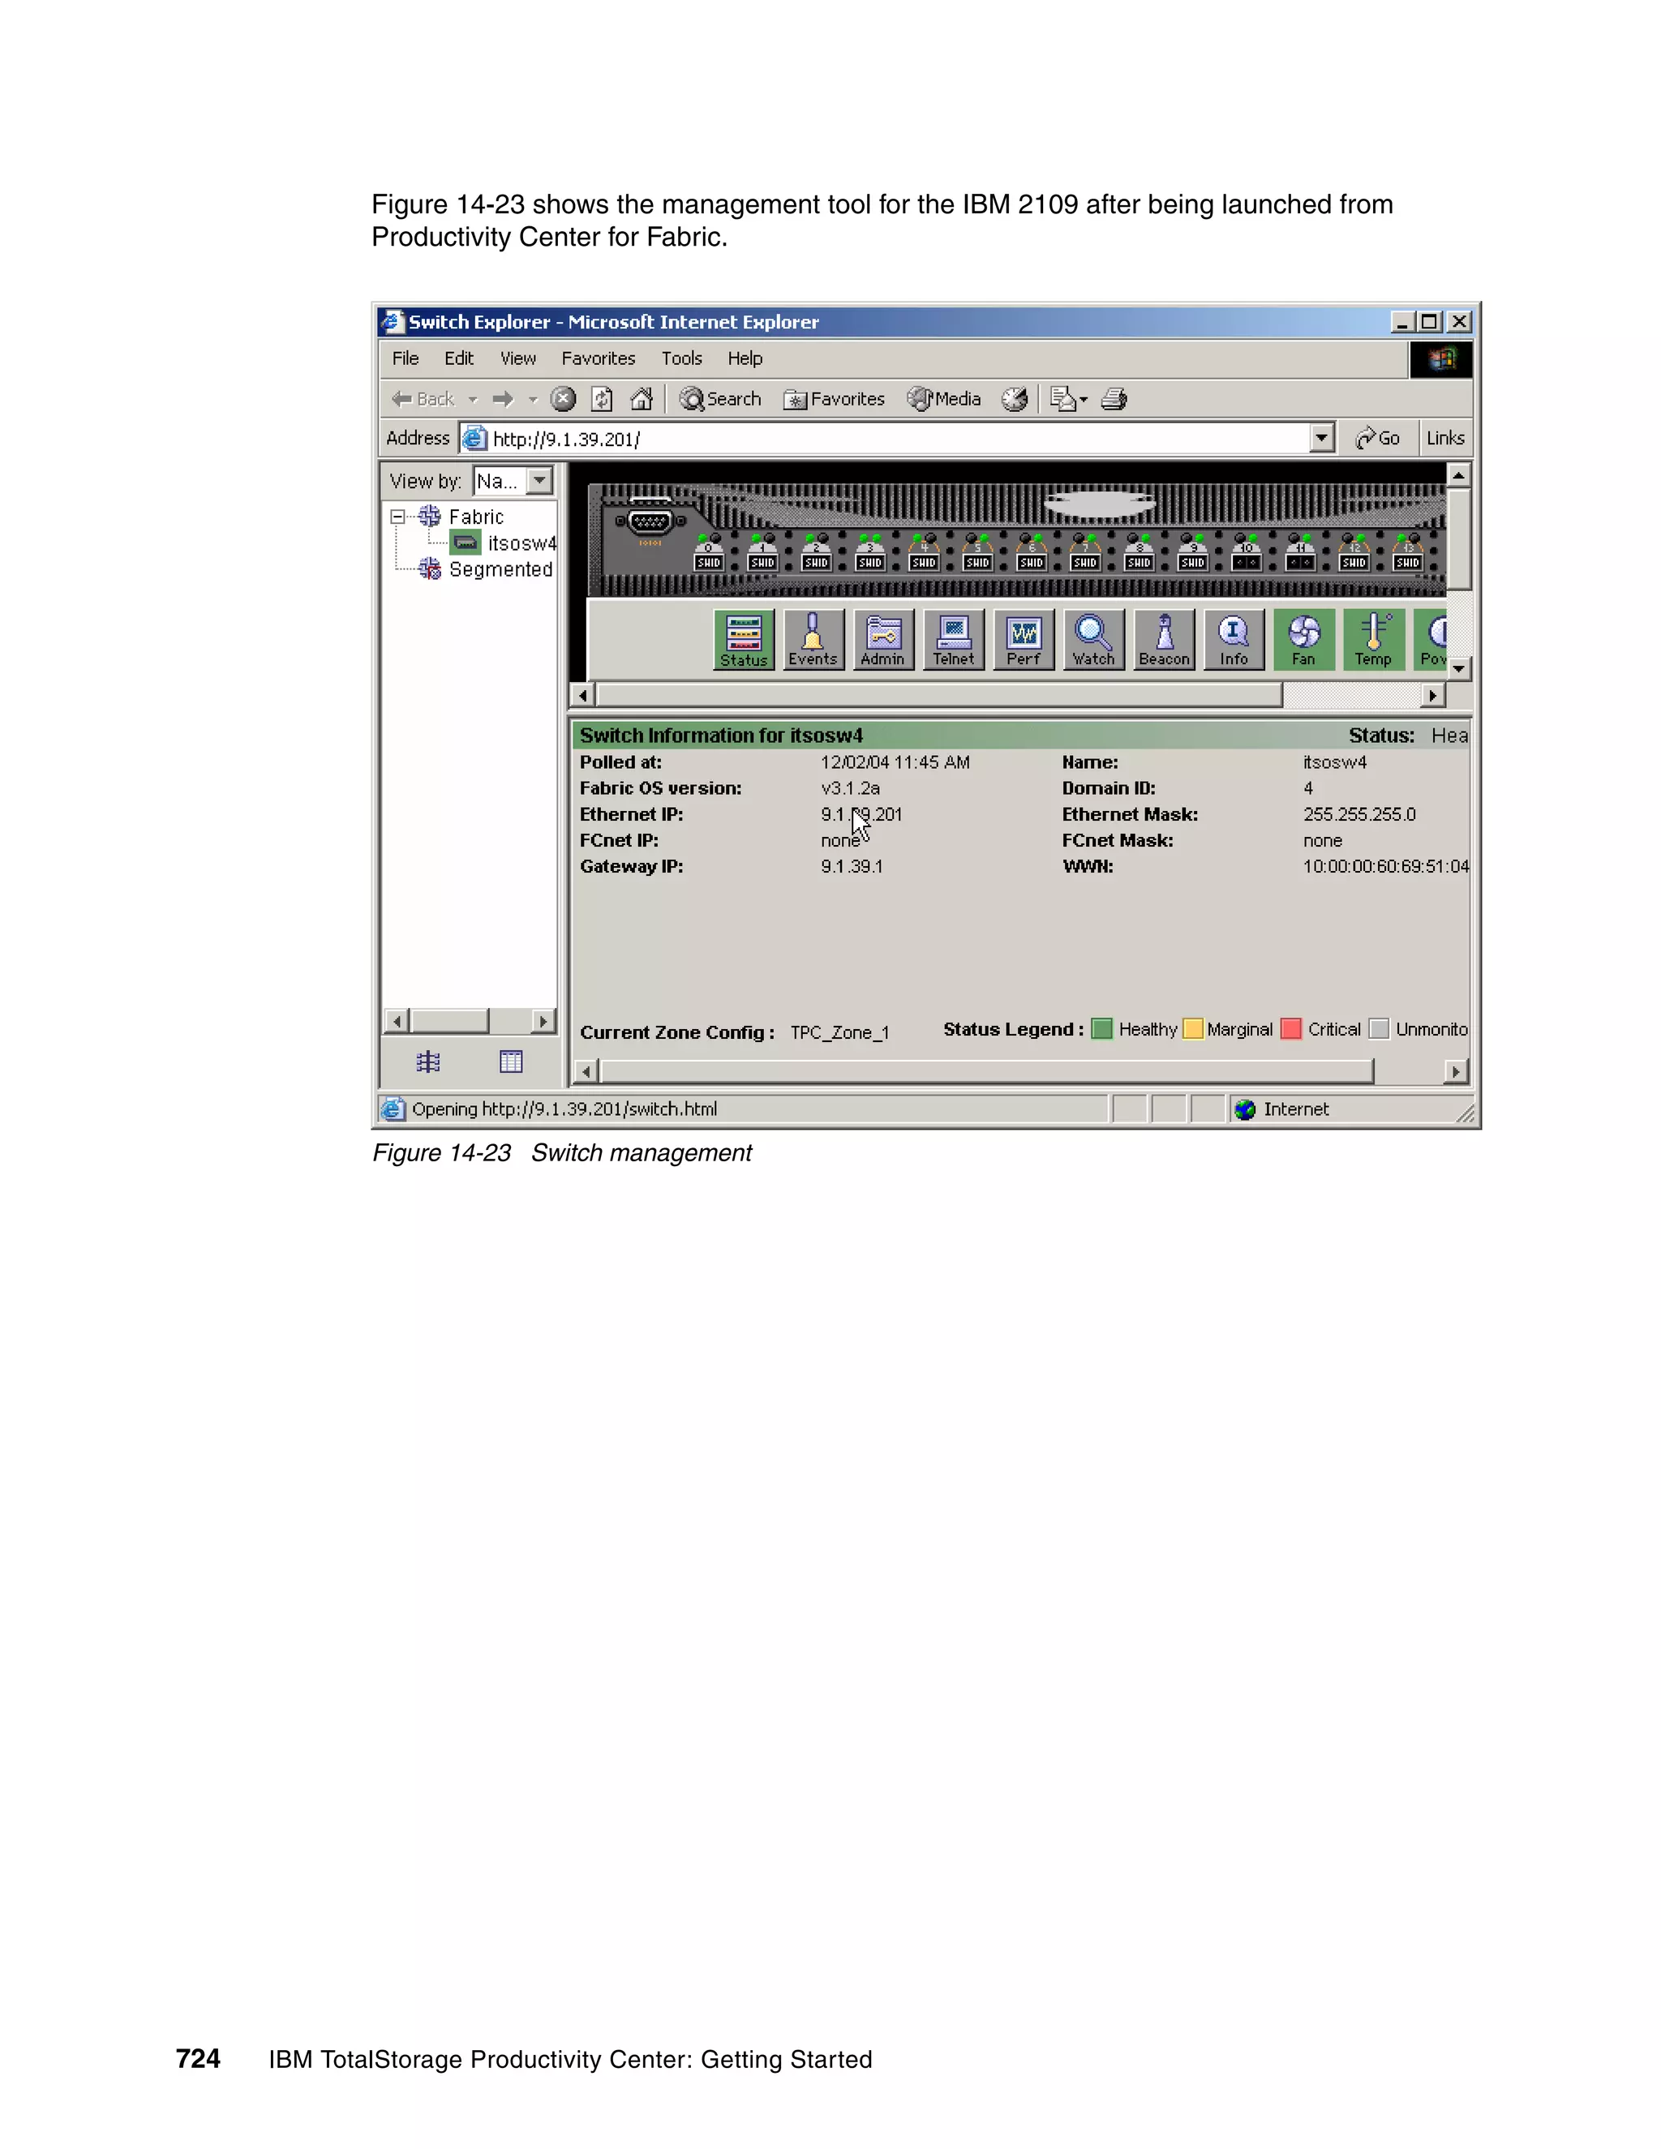
Task: Click the browser Refresh icon
Action: click(603, 398)
